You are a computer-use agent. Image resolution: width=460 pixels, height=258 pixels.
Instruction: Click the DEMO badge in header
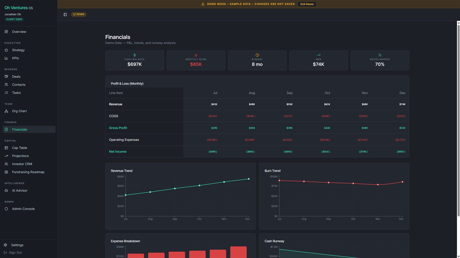(79, 14)
